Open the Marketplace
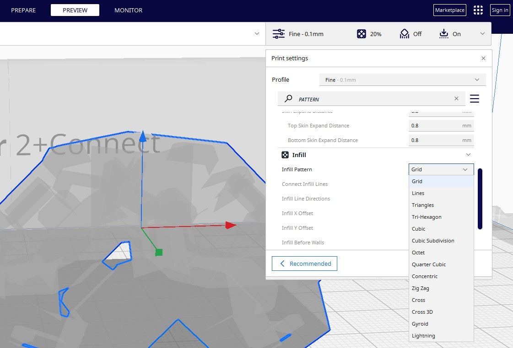This screenshot has width=513, height=348. (449, 10)
